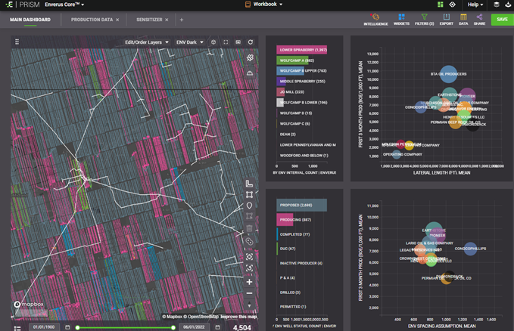Click ConocoPhillips bubble in spacing chart

[x=470, y=249]
